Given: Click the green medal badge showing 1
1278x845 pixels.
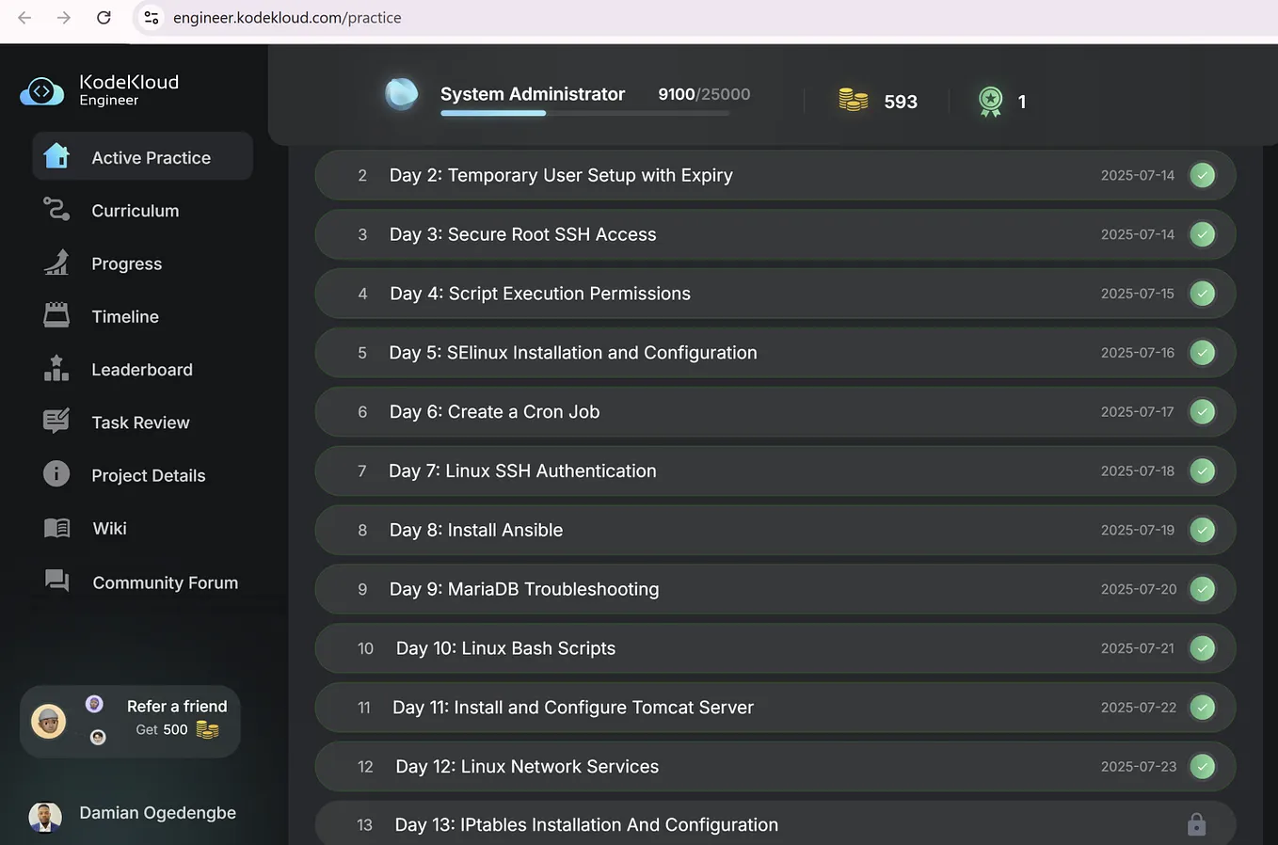Looking at the screenshot, I should [990, 101].
